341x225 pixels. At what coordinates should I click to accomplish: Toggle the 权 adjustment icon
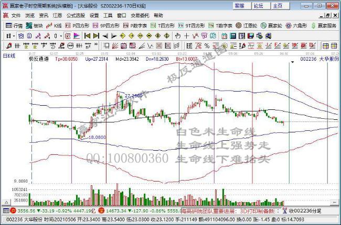68,36
